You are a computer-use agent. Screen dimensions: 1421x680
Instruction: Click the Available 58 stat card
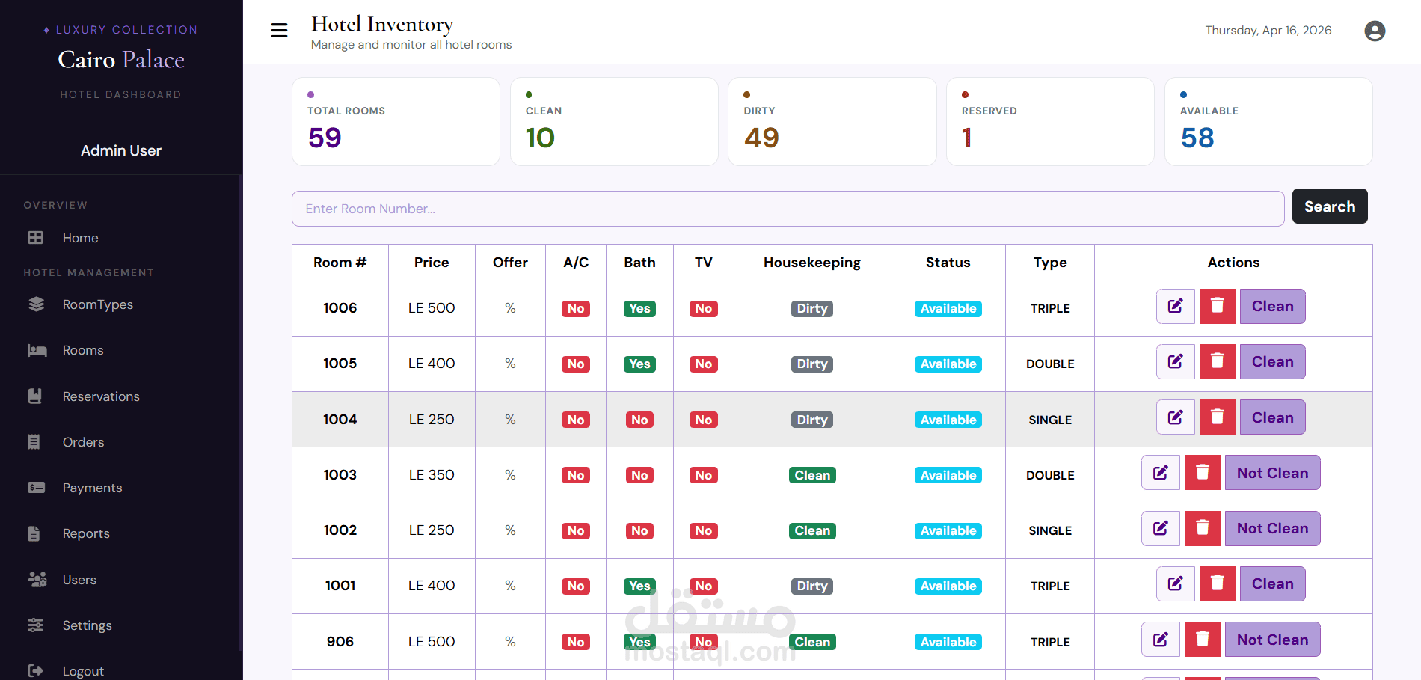point(1269,122)
